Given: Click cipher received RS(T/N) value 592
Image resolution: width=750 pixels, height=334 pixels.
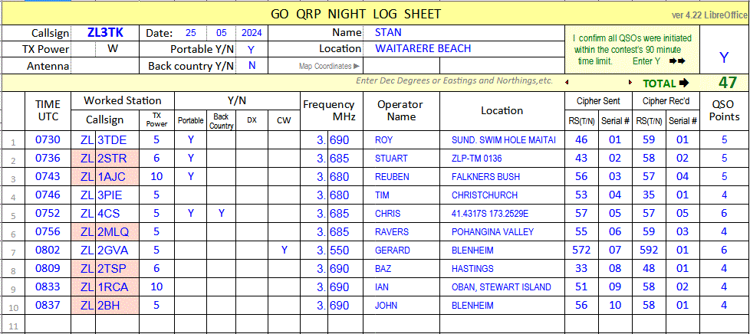Looking at the screenshot, I should click(x=649, y=250).
